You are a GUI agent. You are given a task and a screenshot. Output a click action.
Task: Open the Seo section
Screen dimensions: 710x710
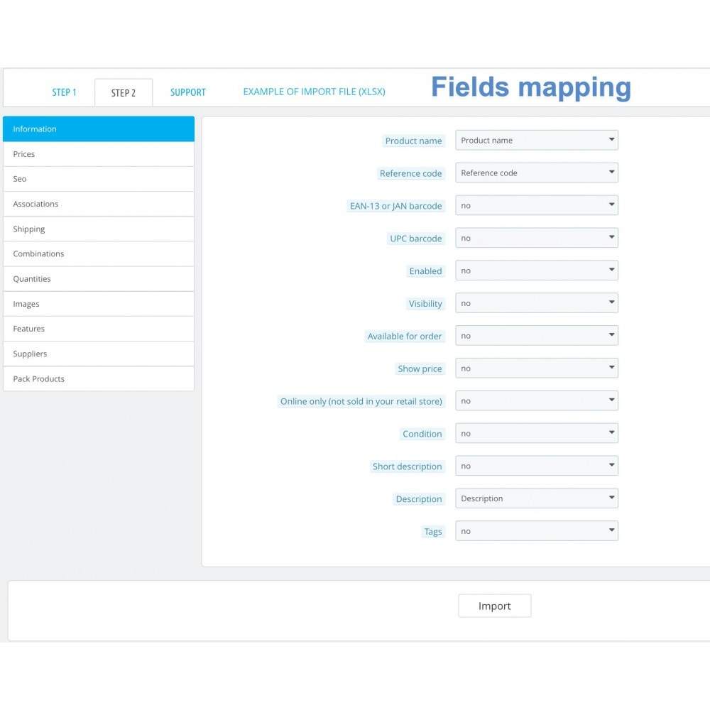99,179
